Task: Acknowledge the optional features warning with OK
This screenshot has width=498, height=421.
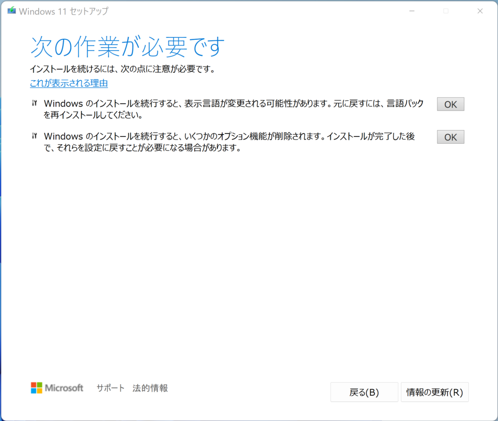Action: (x=450, y=136)
